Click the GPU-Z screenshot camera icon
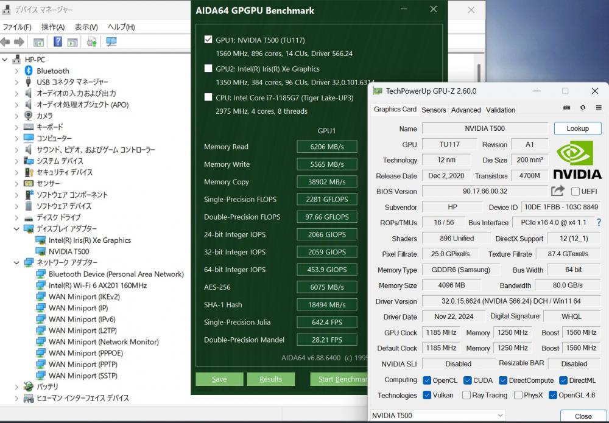The height and width of the screenshot is (423, 609). tap(566, 108)
